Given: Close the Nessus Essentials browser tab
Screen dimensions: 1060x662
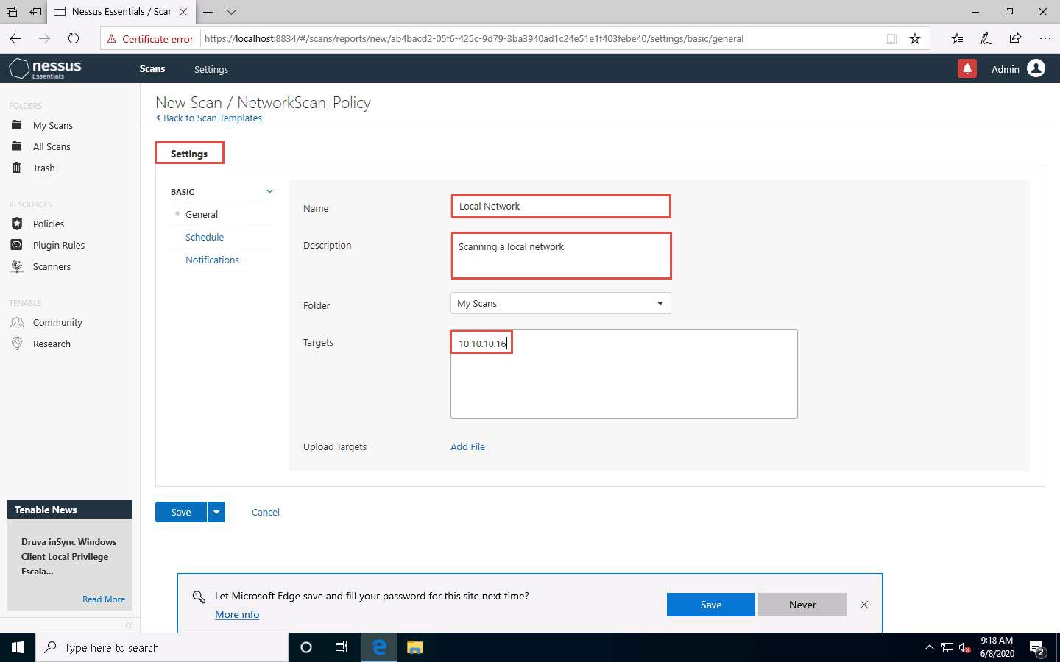Looking at the screenshot, I should [x=183, y=12].
